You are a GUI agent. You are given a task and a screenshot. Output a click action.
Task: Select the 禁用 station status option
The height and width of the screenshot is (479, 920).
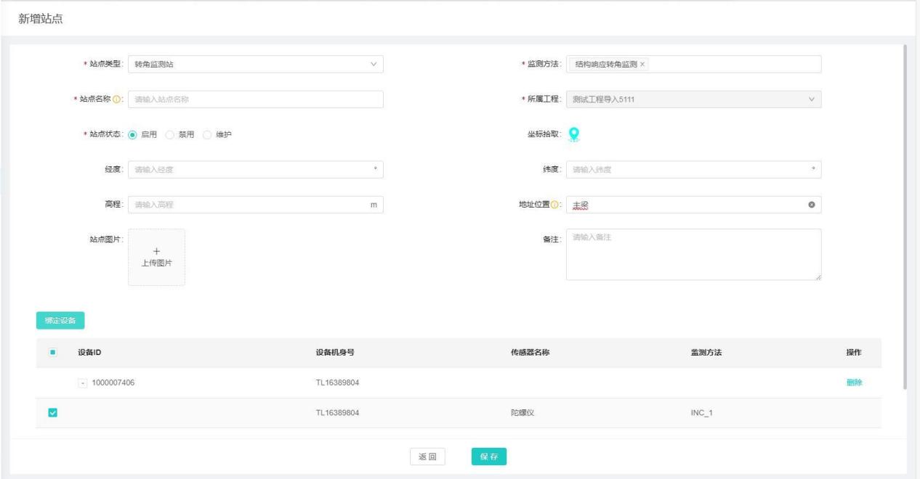(x=170, y=135)
